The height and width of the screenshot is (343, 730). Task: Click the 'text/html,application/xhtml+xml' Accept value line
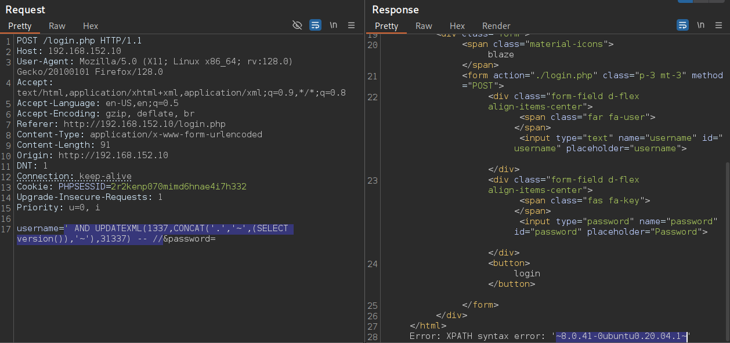(181, 93)
